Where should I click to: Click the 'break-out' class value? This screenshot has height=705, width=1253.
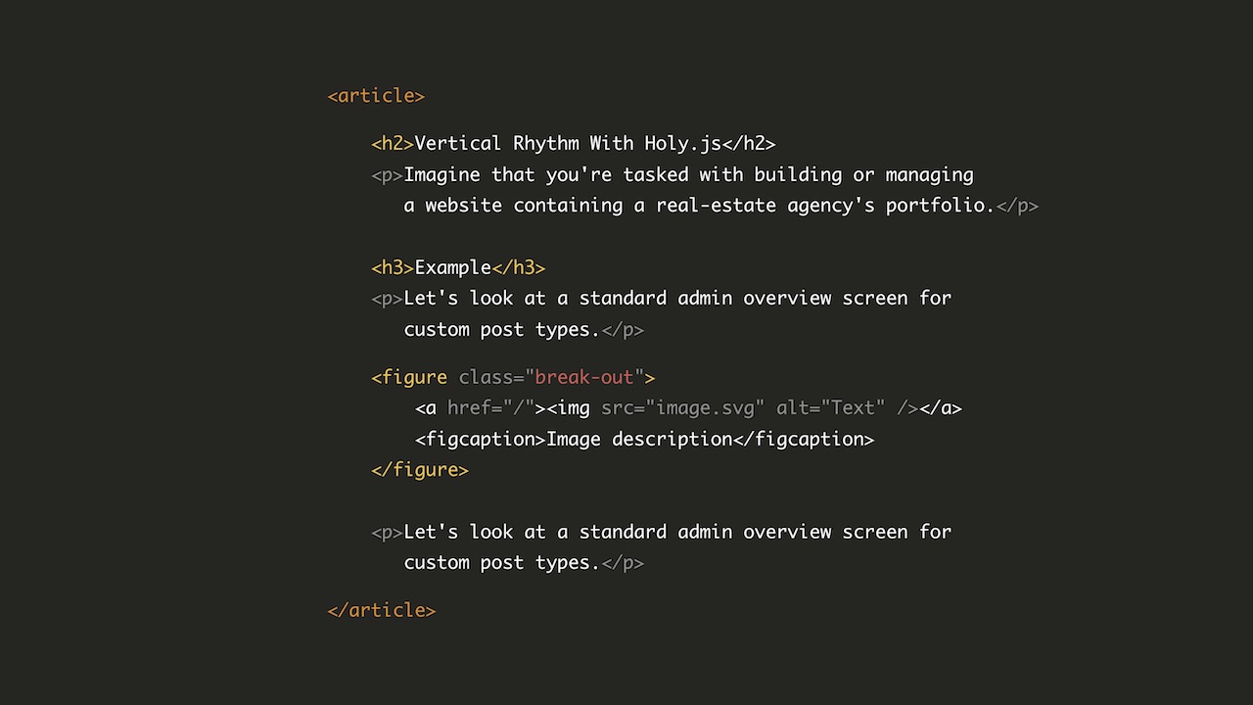(x=584, y=377)
